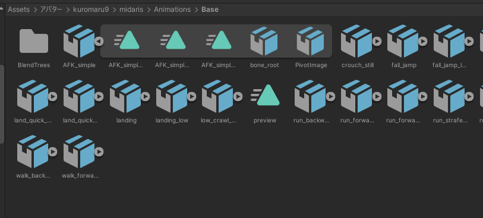The image size is (483, 218).
Task: Jump to the midaris breadcrumb folder
Action: pos(132,10)
